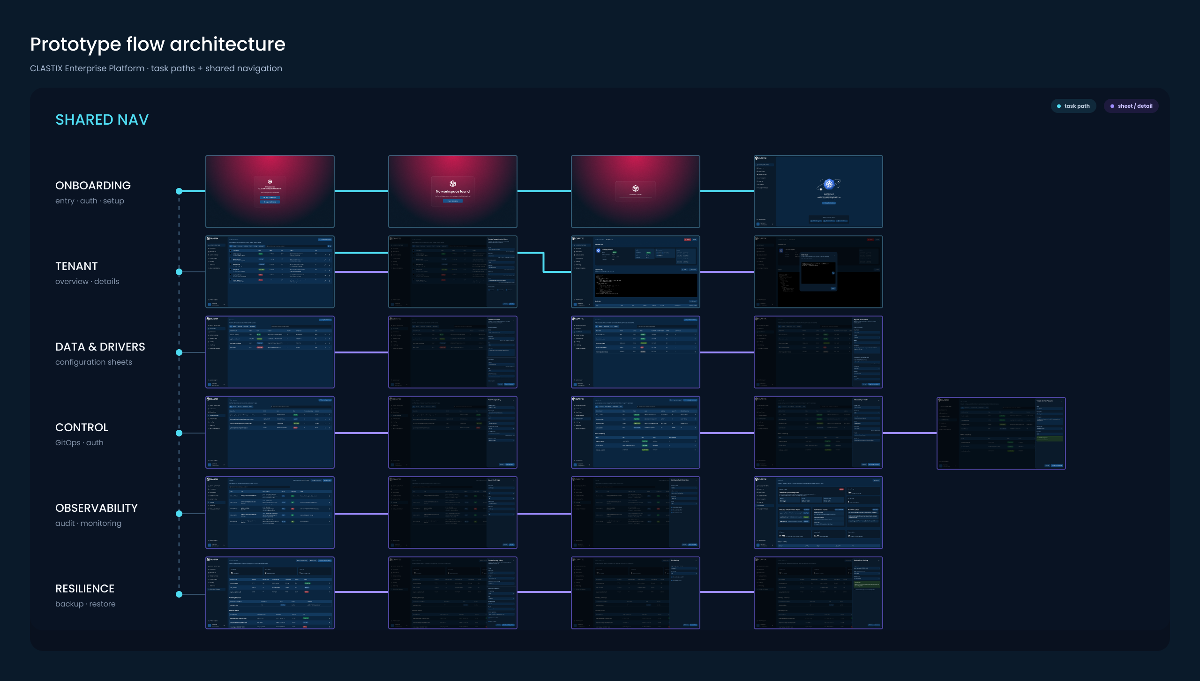The width and height of the screenshot is (1200, 681).
Task: Click the task path legend pill
Action: [x=1073, y=106]
